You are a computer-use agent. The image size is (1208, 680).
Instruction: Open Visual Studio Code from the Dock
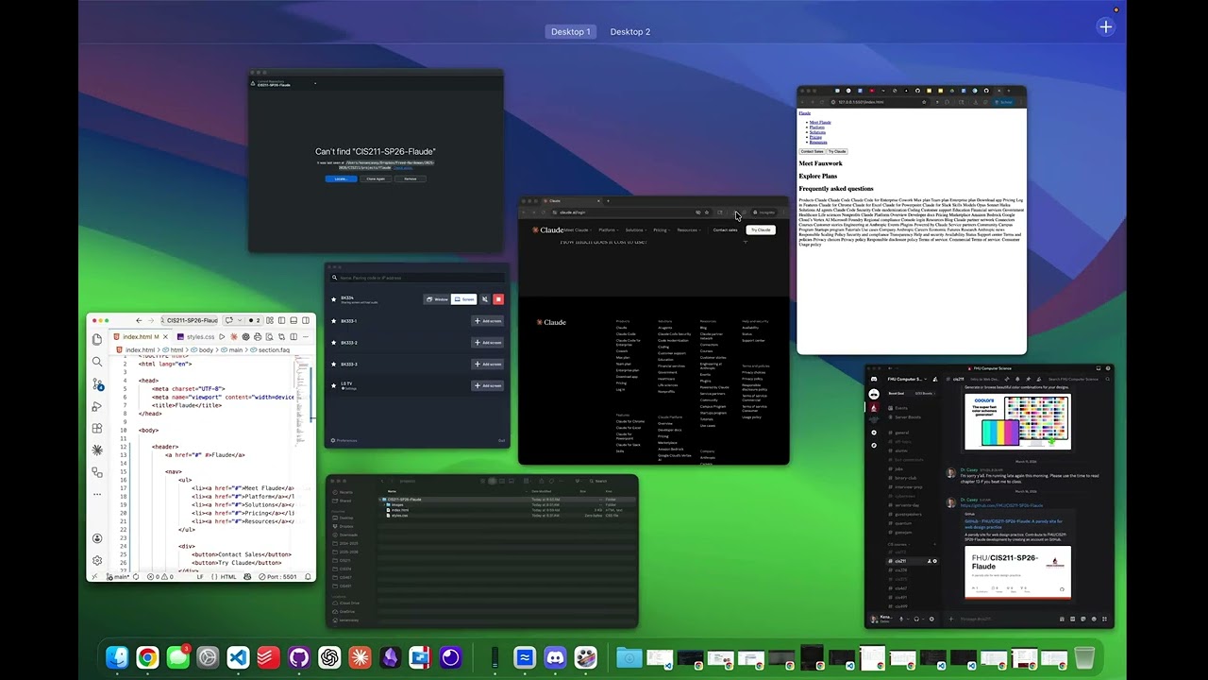point(238,657)
